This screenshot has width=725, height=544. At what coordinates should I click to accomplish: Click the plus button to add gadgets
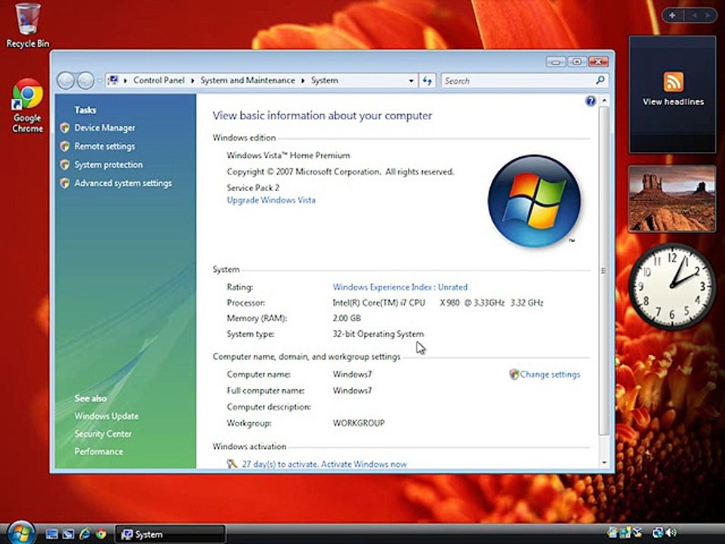pos(673,15)
